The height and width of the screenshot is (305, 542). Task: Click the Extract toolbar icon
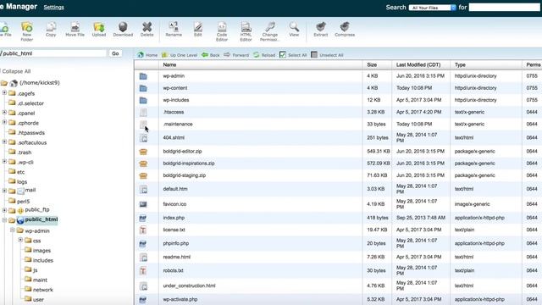pos(321,26)
